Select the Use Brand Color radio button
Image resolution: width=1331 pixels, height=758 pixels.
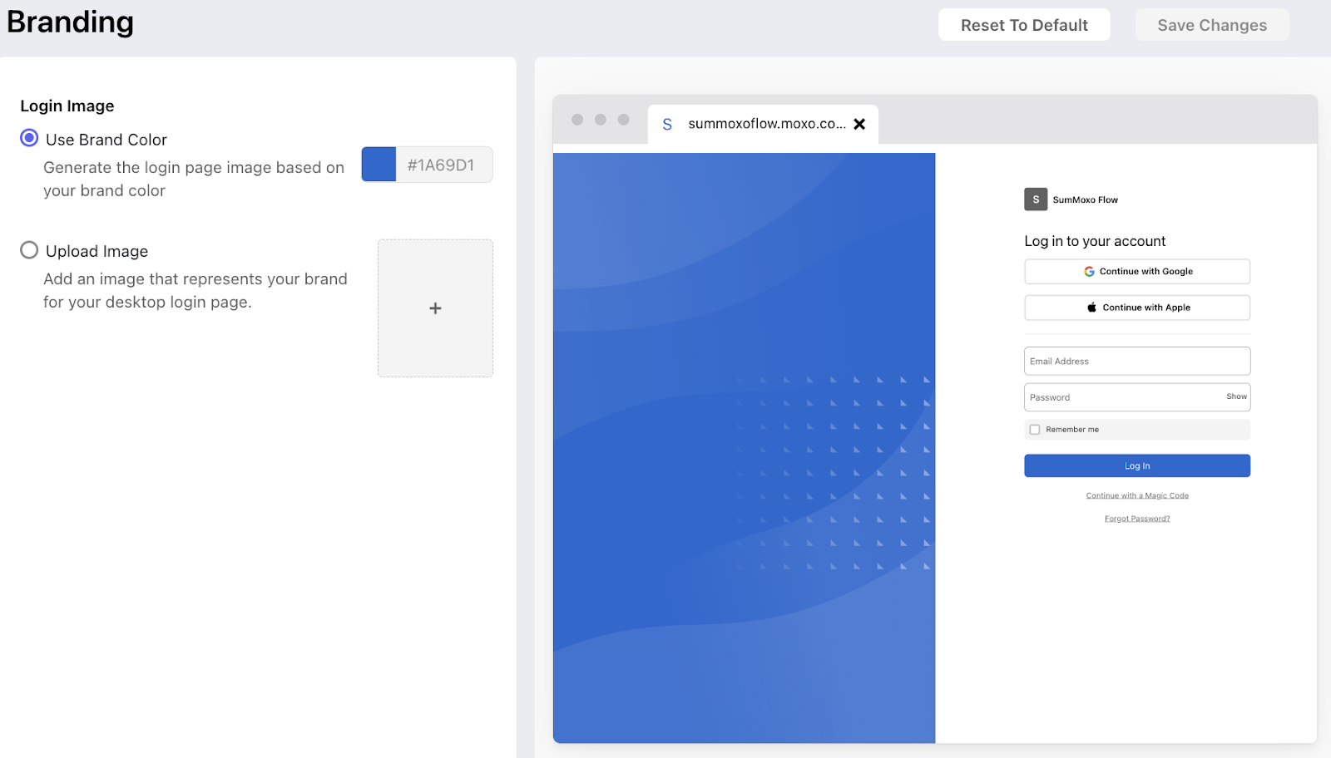pos(29,138)
